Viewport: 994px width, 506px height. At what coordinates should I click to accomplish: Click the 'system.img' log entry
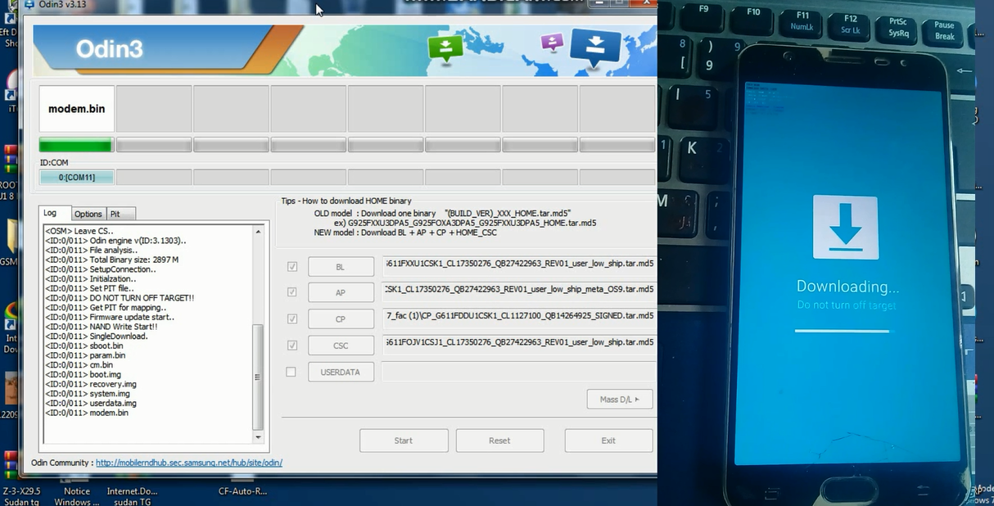(88, 394)
